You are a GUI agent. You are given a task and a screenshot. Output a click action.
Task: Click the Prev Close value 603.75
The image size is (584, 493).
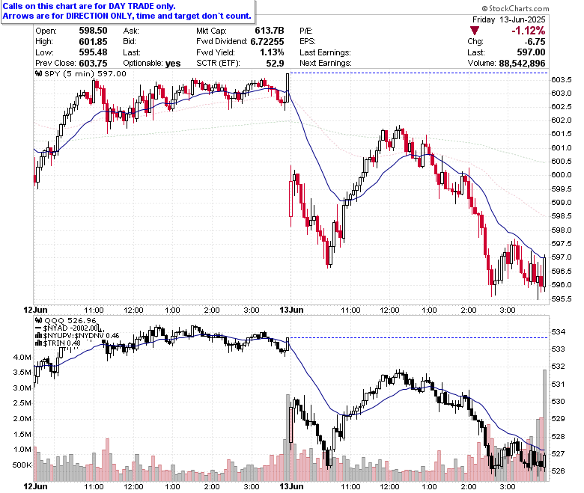tap(93, 64)
